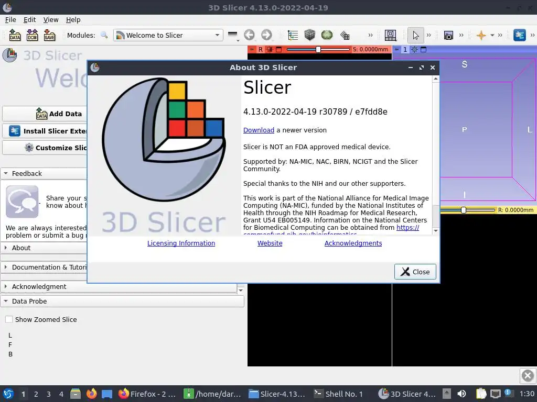Adjust the red slice offset slider
This screenshot has width=537, height=402.
[318, 49]
